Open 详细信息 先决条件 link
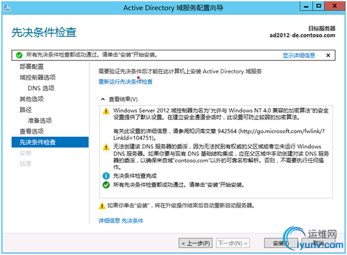 coord(121,221)
